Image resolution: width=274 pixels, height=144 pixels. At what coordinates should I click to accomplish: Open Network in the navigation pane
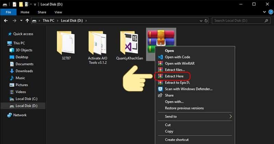click(x=20, y=115)
